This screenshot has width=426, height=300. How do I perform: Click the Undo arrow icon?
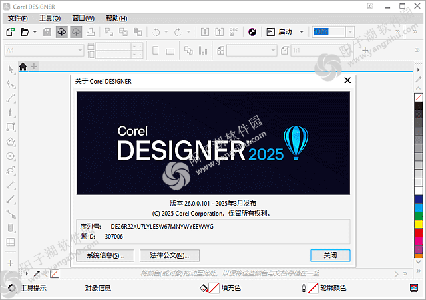point(156,32)
